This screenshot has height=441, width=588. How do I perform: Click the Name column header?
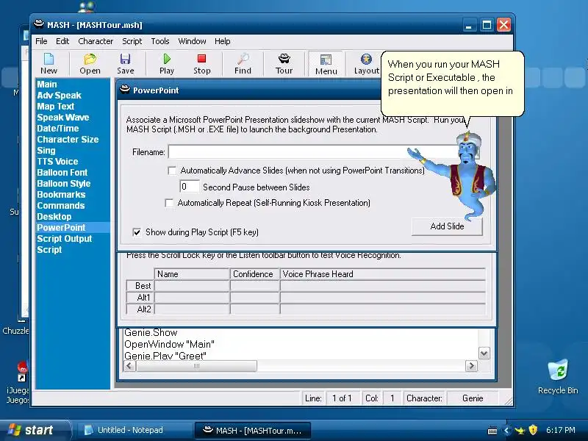click(192, 274)
